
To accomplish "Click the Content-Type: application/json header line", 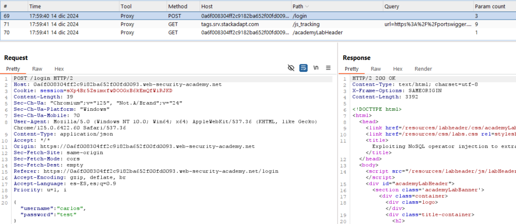I will (63, 134).
